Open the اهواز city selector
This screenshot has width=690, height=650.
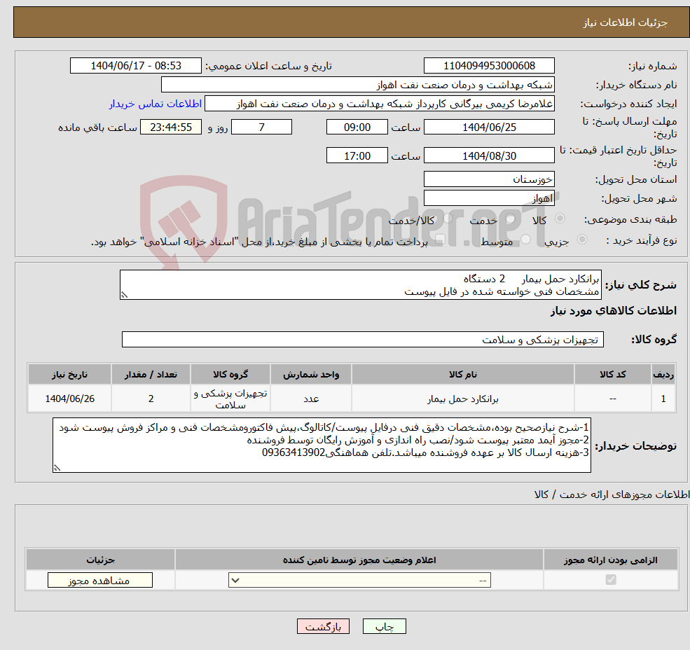(x=489, y=198)
